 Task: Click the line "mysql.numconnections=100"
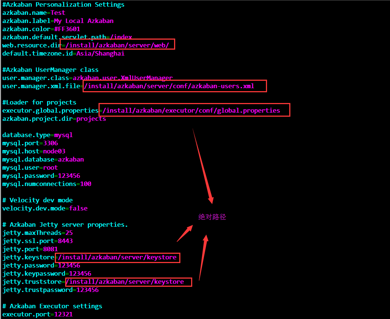coord(47,184)
